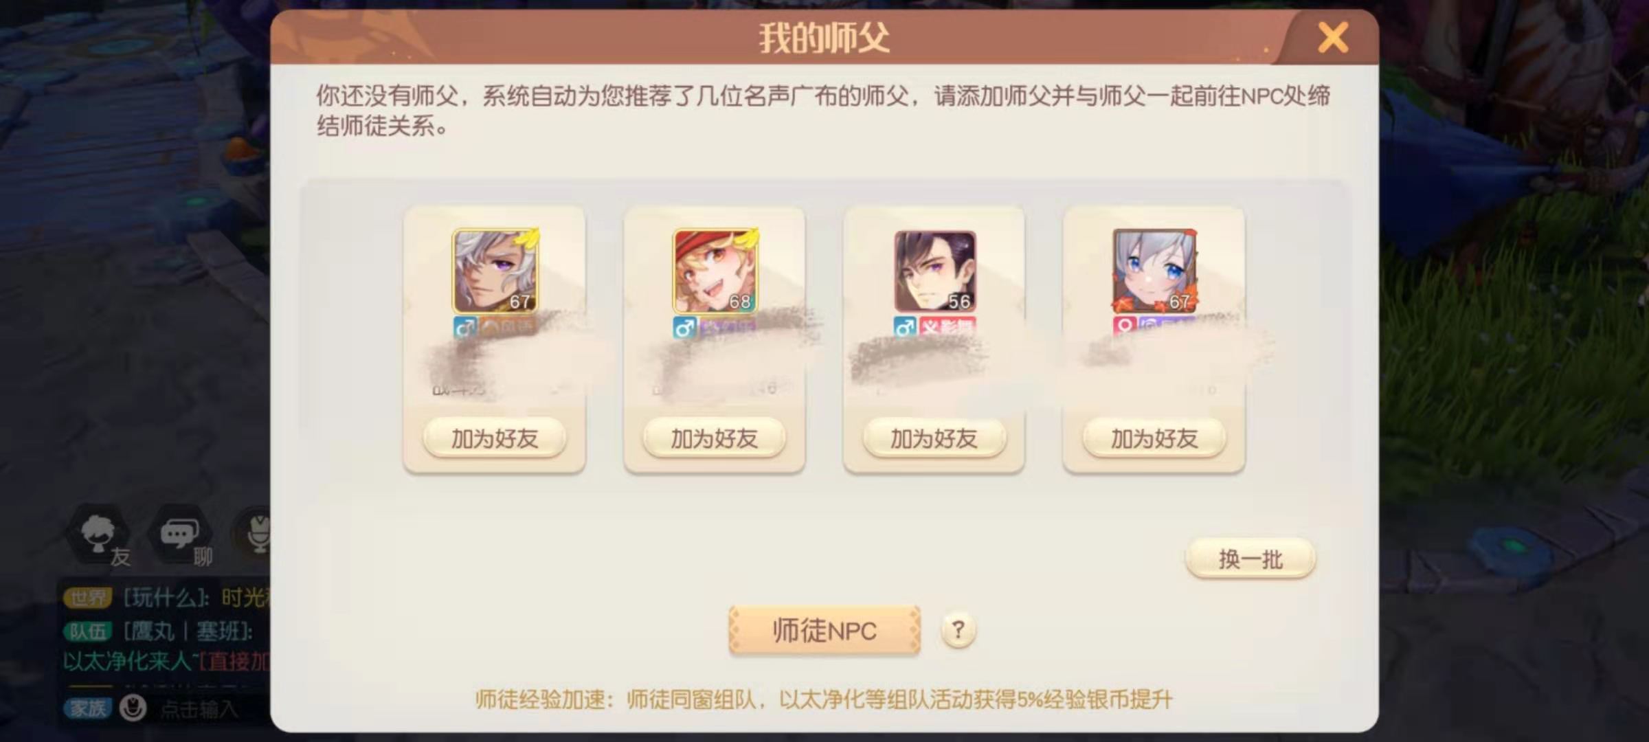Click the 点击输入 chat input field

click(199, 708)
